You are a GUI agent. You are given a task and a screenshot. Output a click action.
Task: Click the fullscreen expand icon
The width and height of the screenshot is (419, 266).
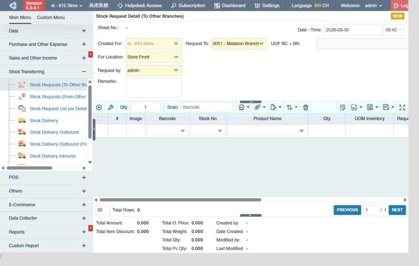coord(402,108)
